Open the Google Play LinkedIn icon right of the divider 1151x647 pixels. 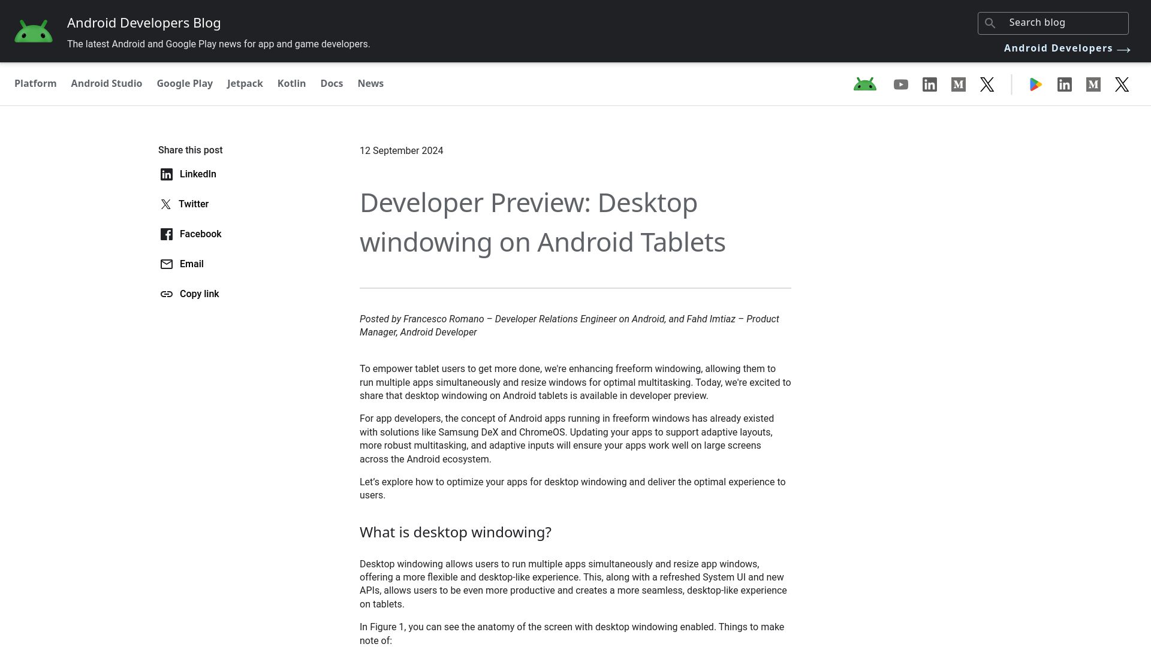[1065, 84]
